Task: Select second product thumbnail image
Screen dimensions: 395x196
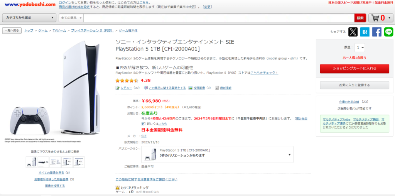Action: tap(43, 162)
